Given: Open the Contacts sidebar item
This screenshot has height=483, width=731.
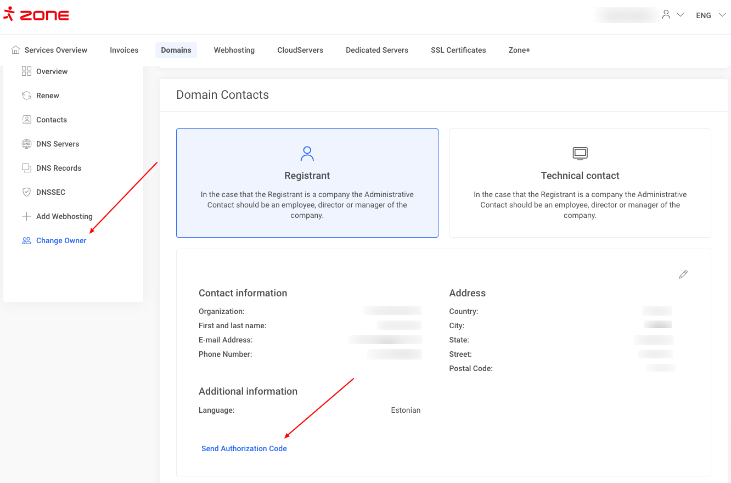Looking at the screenshot, I should (52, 120).
